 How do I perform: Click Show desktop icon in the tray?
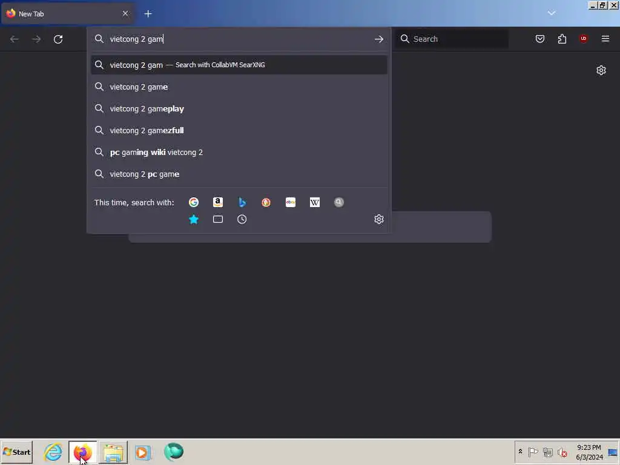pos(613,452)
